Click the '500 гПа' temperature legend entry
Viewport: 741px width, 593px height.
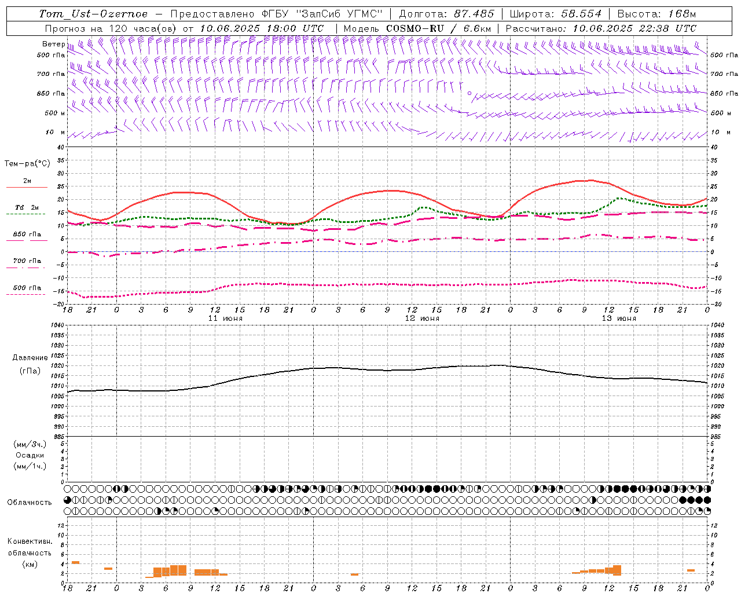(x=27, y=288)
